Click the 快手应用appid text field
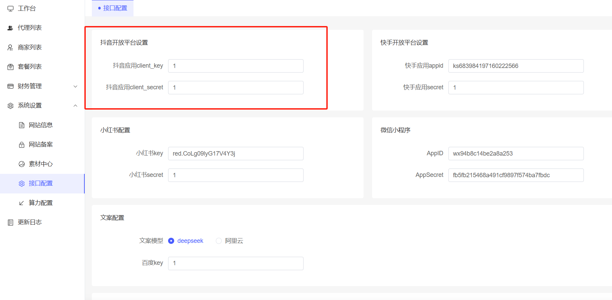Viewport: 612px width, 300px height. 515,66
